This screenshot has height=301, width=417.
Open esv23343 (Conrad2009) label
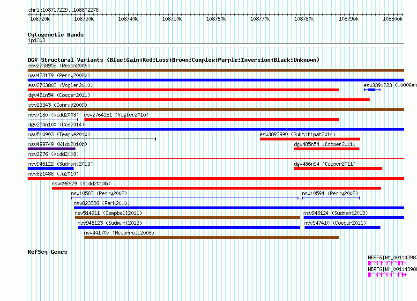58,105
